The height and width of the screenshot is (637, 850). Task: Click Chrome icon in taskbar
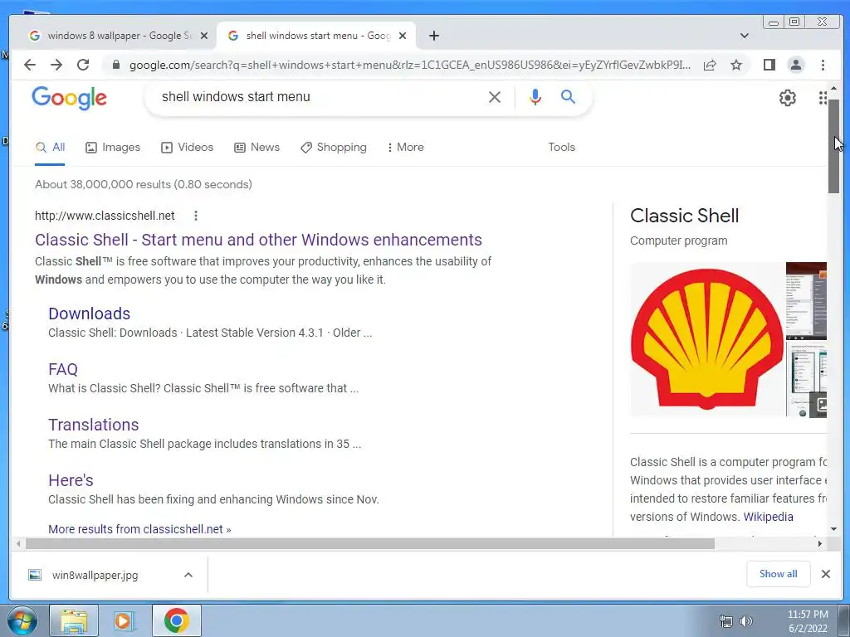click(x=176, y=620)
